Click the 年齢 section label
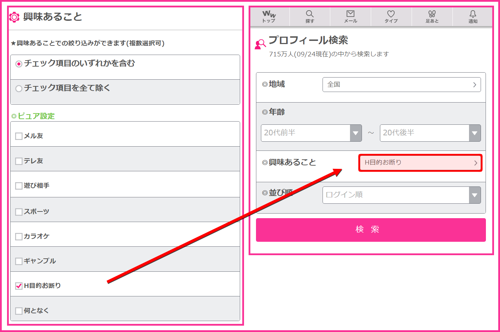 pyautogui.click(x=274, y=112)
